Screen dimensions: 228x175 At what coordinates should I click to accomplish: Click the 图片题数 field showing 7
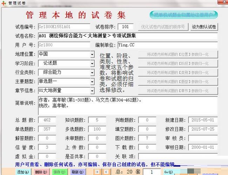click(147, 138)
